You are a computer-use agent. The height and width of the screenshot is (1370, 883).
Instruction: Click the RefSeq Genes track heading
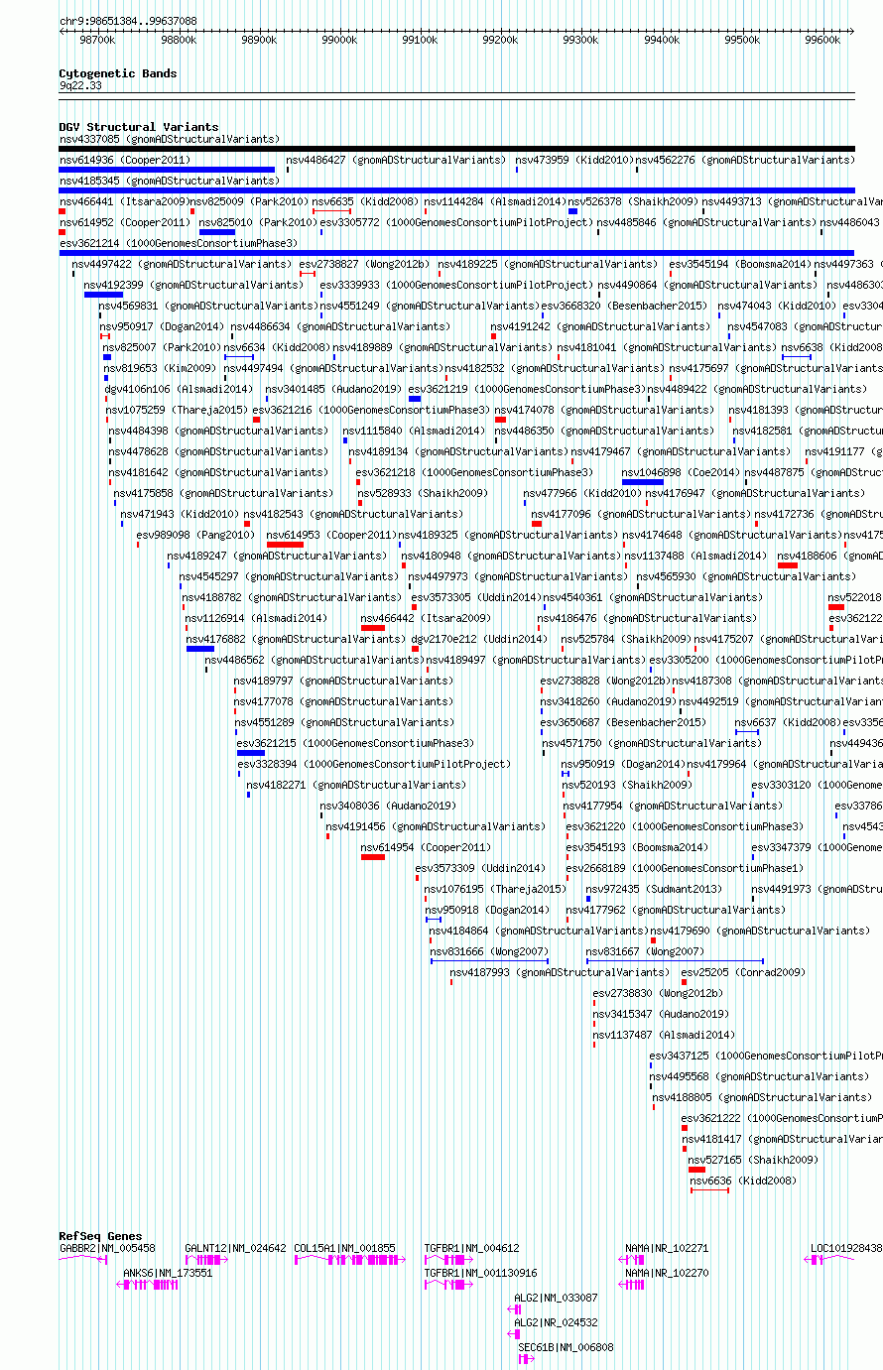coord(100,1236)
